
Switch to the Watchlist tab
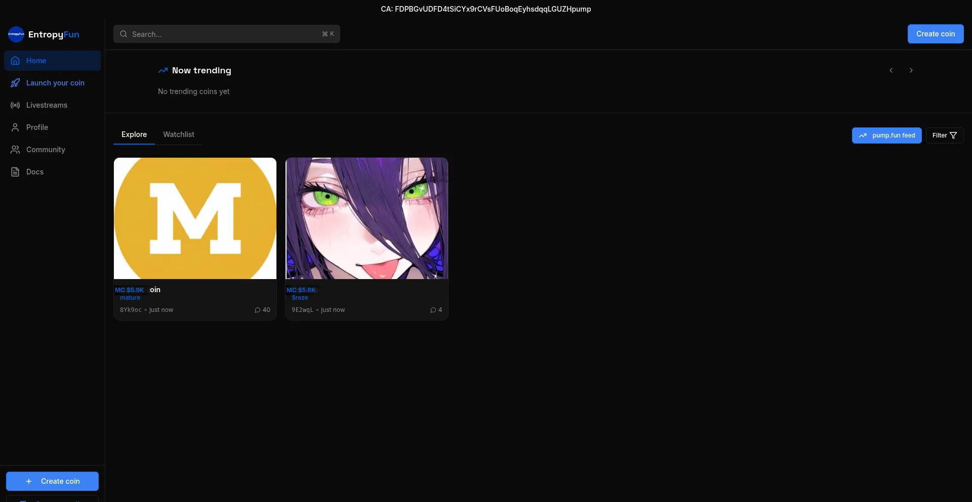[179, 134]
